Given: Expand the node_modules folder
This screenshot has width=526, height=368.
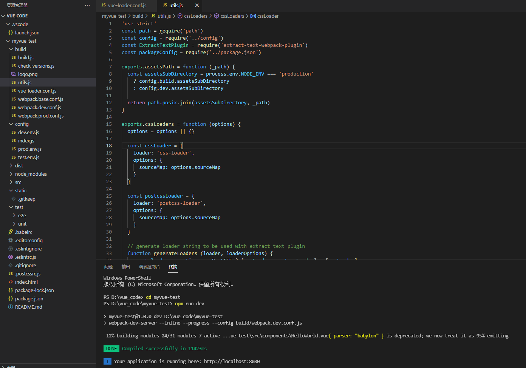Looking at the screenshot, I should [48, 174].
